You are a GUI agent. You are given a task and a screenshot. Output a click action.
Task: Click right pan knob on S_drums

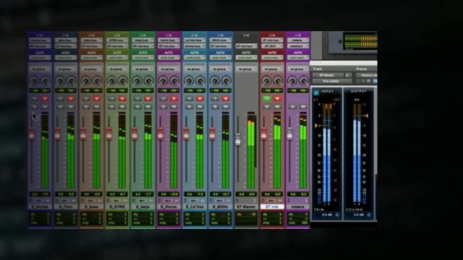pos(46,80)
